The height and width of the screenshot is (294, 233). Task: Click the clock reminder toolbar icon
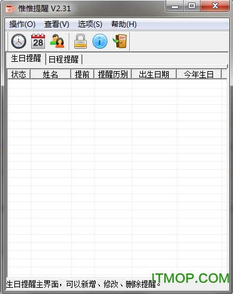click(19, 41)
